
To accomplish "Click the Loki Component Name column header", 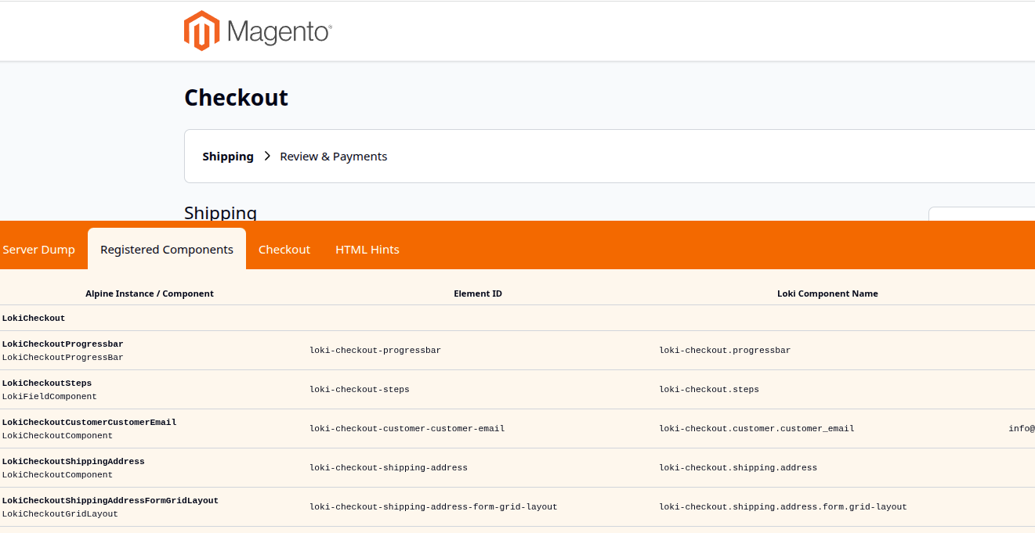I will tap(827, 294).
